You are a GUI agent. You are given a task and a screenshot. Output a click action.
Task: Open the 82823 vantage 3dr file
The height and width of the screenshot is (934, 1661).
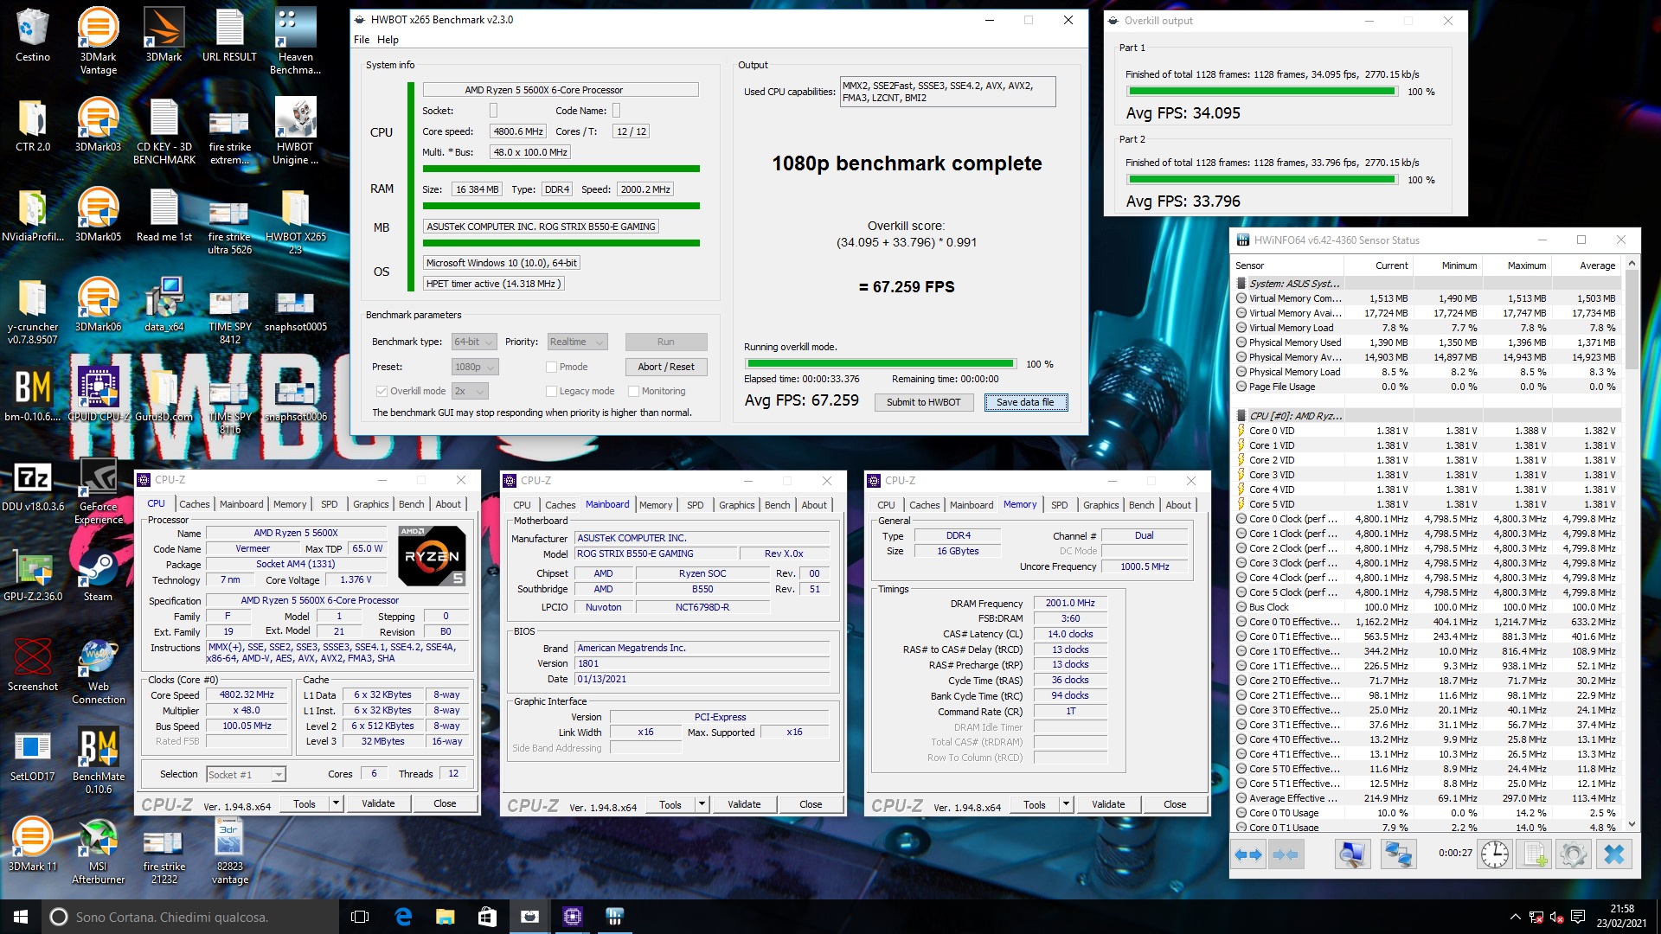pos(229,851)
